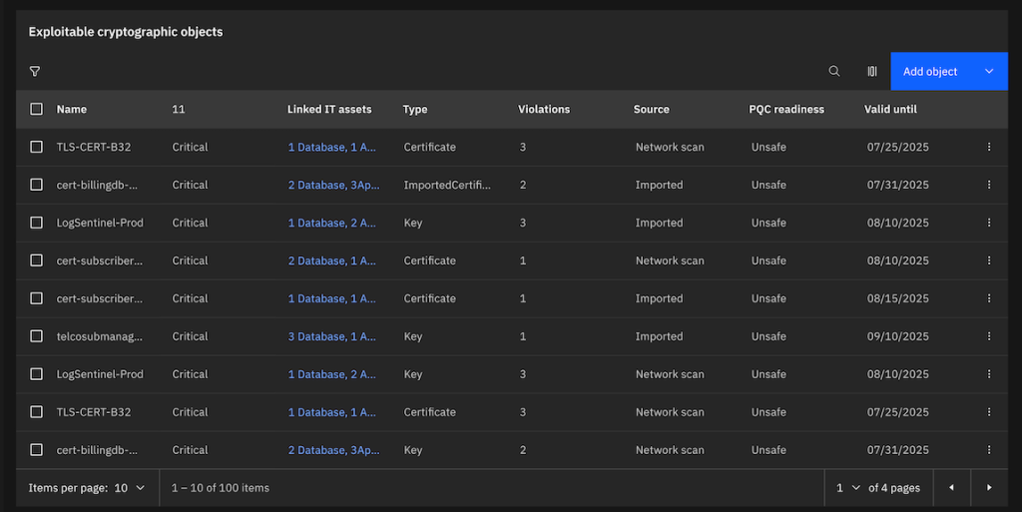Check the cert-subscriber 08/15/2025 row checkbox
The image size is (1022, 512).
(x=37, y=298)
